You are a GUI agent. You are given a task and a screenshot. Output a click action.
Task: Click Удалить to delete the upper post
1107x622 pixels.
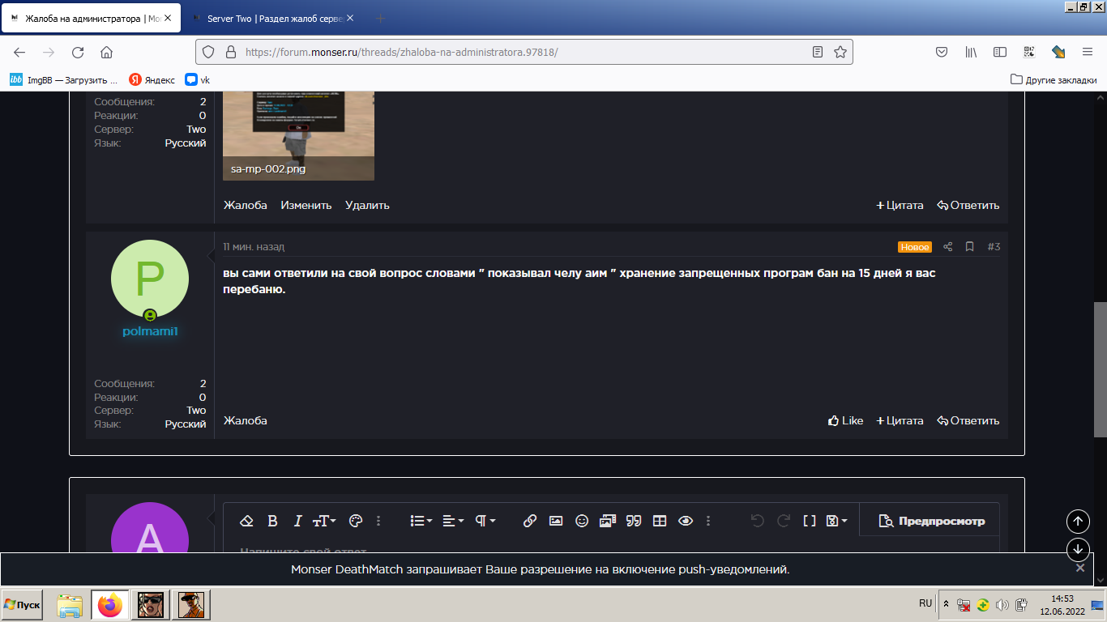tap(367, 206)
